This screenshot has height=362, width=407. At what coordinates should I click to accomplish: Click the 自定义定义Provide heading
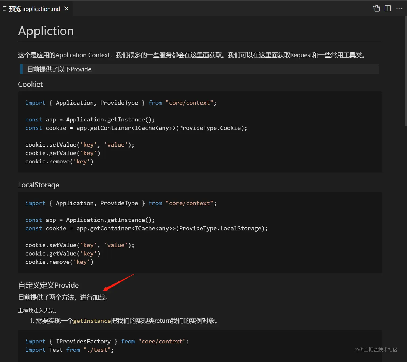pos(48,285)
